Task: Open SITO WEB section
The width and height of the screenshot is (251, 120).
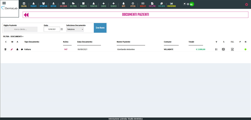Action: [161, 5]
